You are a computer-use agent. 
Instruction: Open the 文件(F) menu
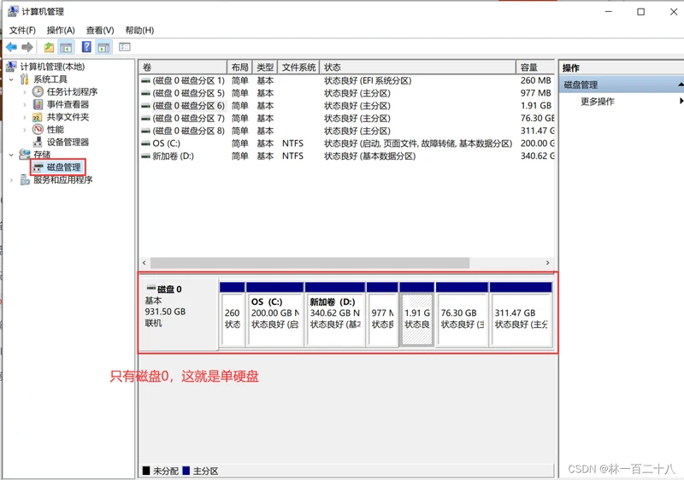pos(23,30)
